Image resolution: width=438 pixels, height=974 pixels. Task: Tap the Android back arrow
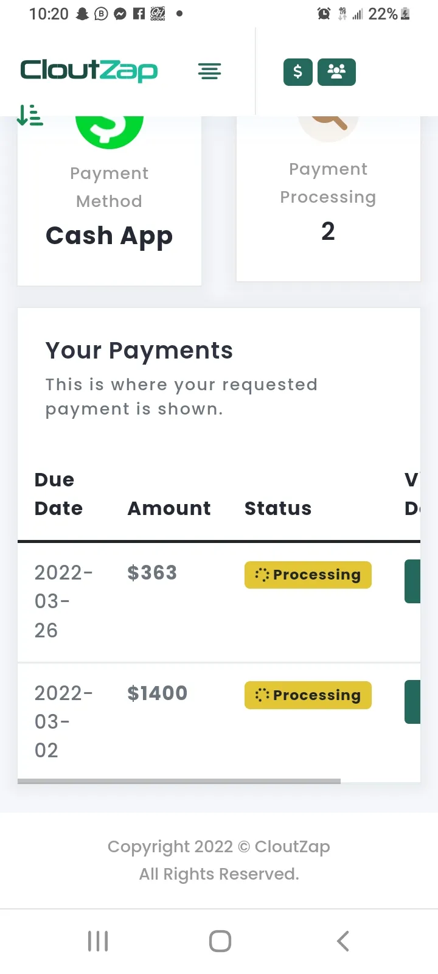(x=343, y=941)
